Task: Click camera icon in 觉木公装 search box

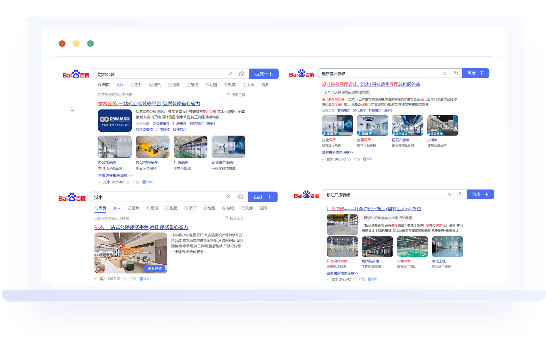Action: [x=242, y=74]
